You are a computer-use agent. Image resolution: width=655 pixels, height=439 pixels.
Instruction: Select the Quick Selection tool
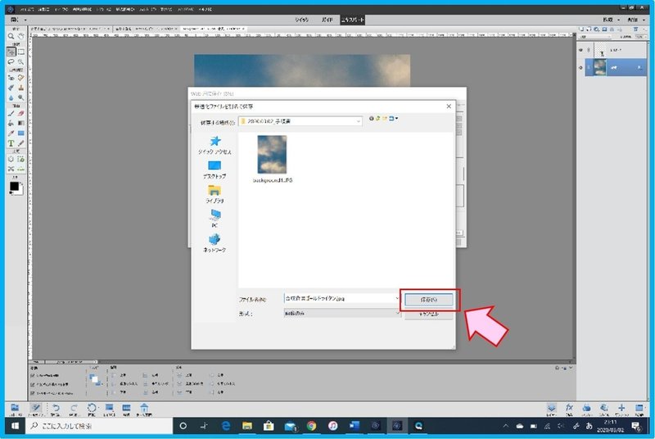21,61
